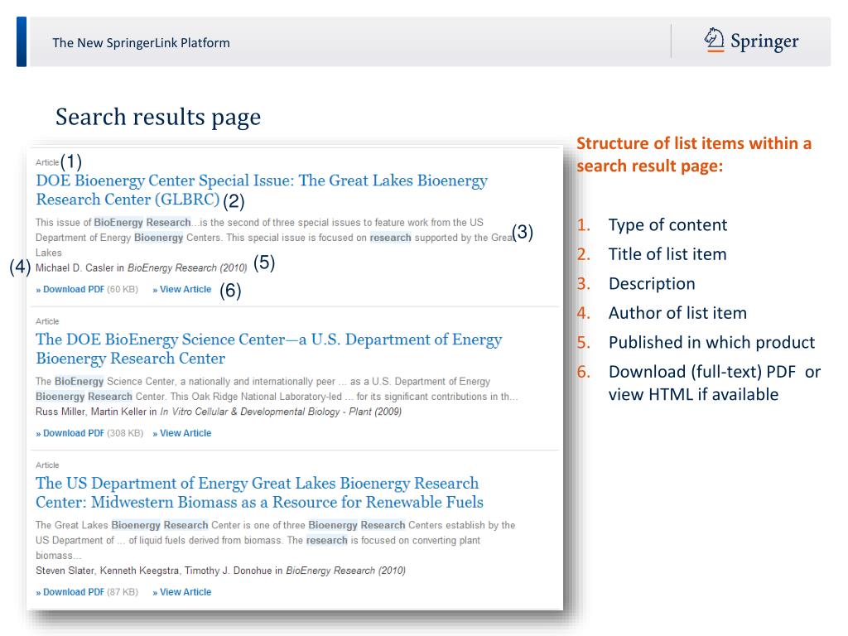Click the 'Published in which product' entry
Image resolution: width=848 pixels, height=636 pixels.
click(x=711, y=342)
